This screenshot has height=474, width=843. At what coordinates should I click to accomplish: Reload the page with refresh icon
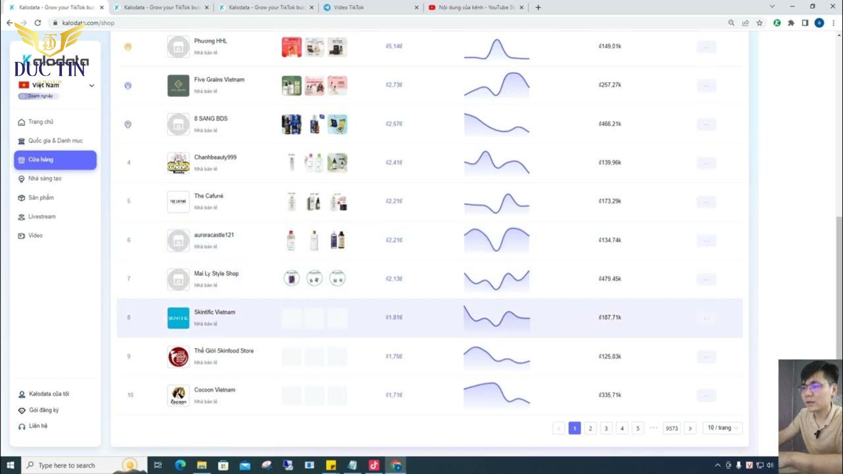[x=38, y=23]
